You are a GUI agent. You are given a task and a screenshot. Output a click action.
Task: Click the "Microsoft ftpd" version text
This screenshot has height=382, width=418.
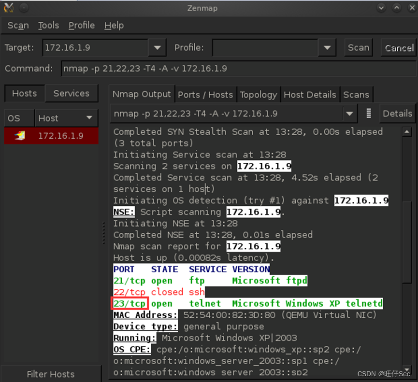270,281
